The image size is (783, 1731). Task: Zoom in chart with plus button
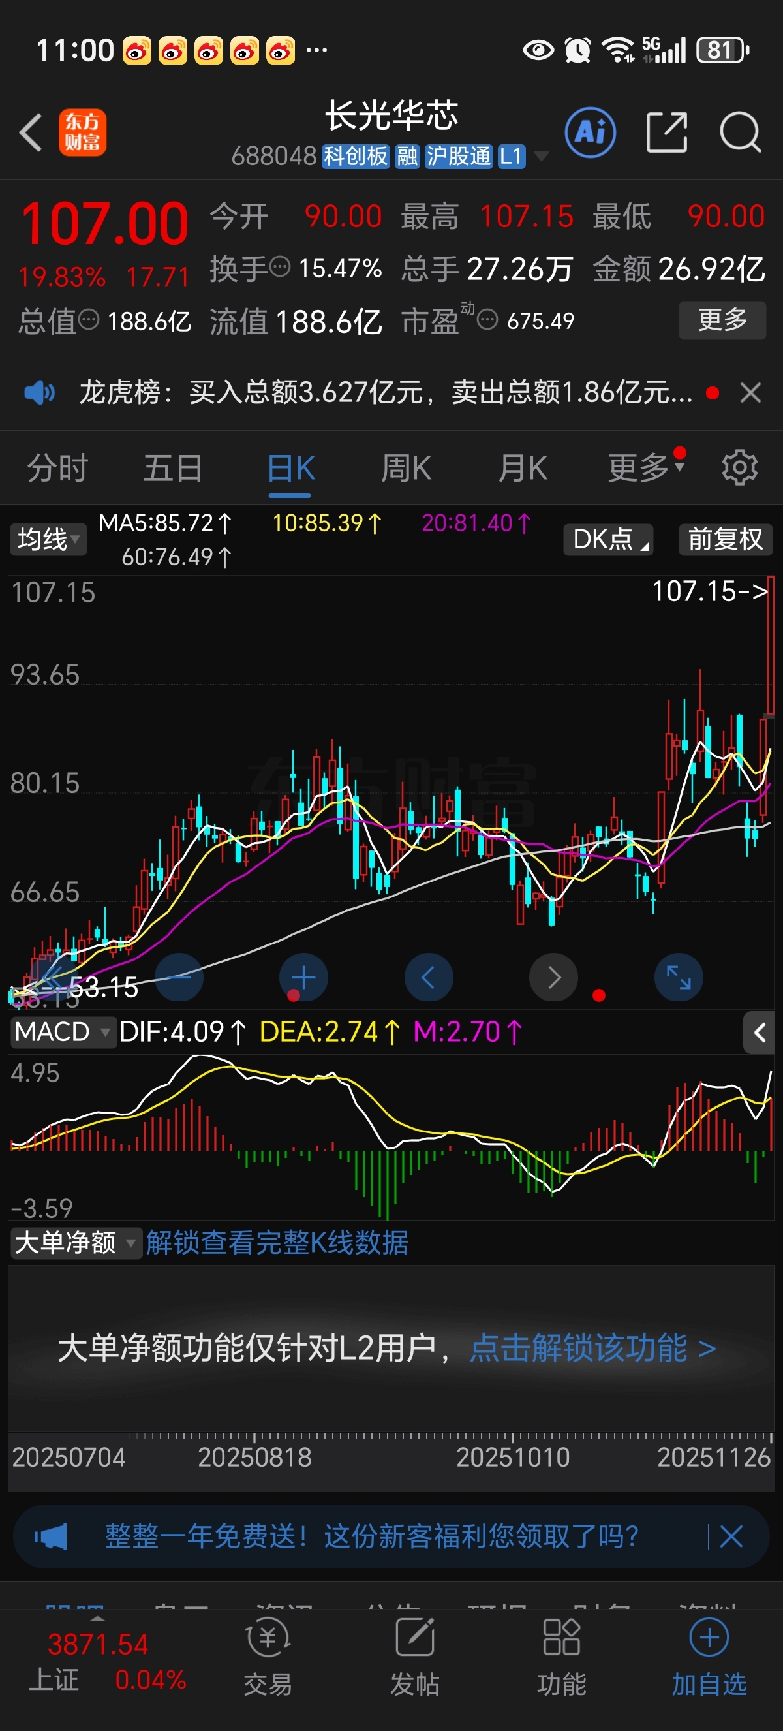click(x=303, y=977)
